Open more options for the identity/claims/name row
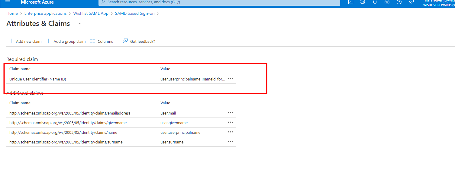The height and width of the screenshot is (195, 455). pyautogui.click(x=231, y=132)
